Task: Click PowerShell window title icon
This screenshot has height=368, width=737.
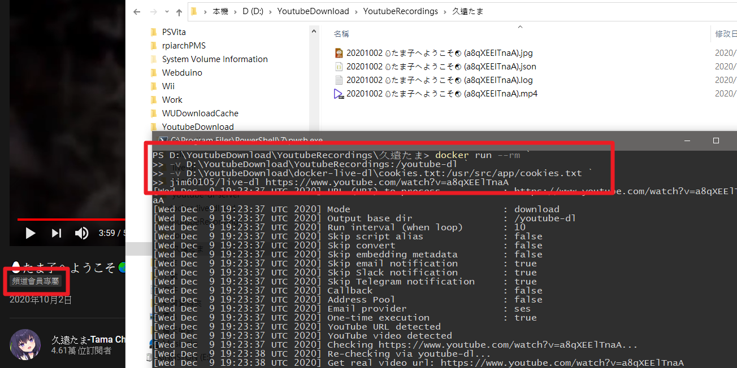Action: pyautogui.click(x=163, y=140)
